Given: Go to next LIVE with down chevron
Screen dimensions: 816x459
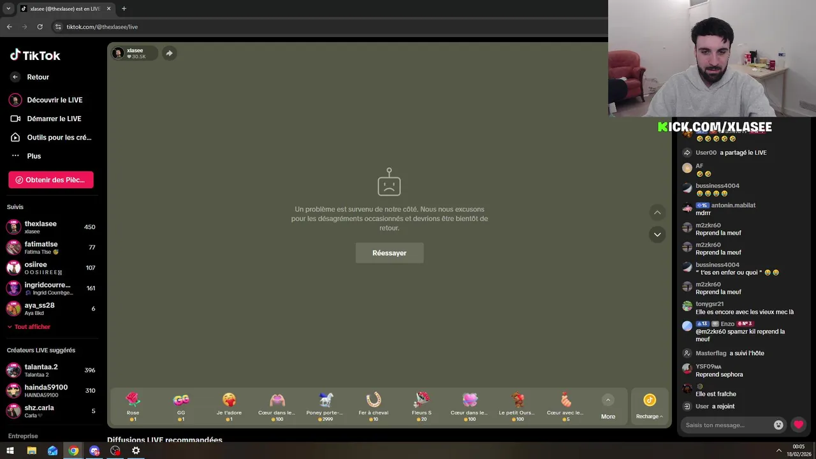Looking at the screenshot, I should (657, 235).
